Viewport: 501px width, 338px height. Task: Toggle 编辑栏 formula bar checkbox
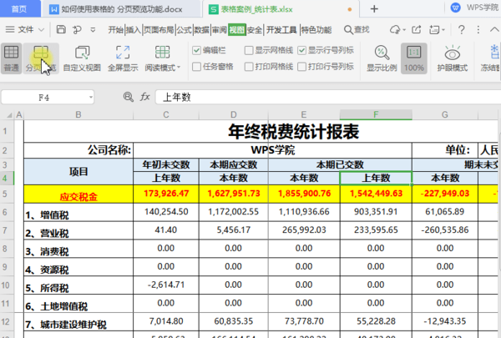click(x=196, y=50)
